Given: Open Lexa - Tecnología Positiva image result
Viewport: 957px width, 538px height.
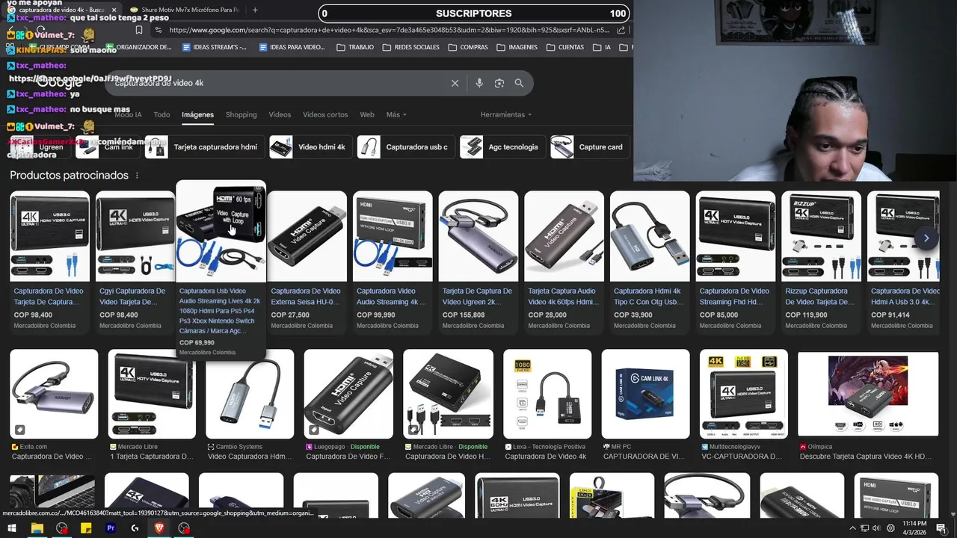Looking at the screenshot, I should (x=547, y=404).
